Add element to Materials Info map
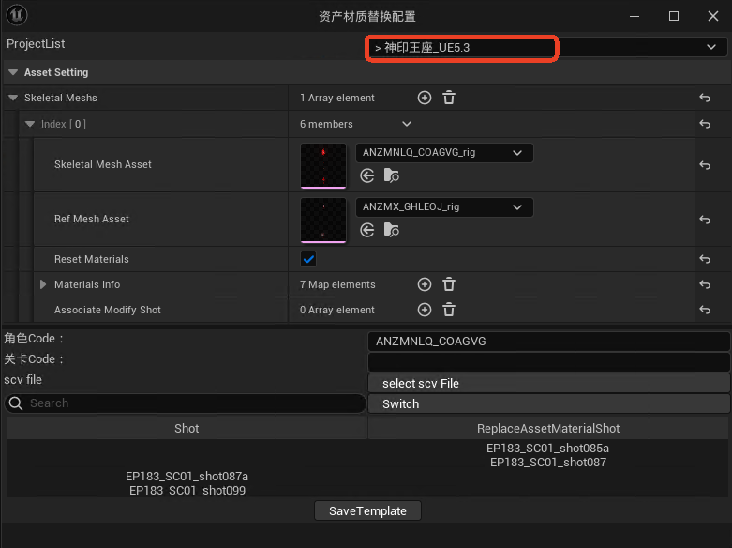Screen dimensions: 732x548 424,284
